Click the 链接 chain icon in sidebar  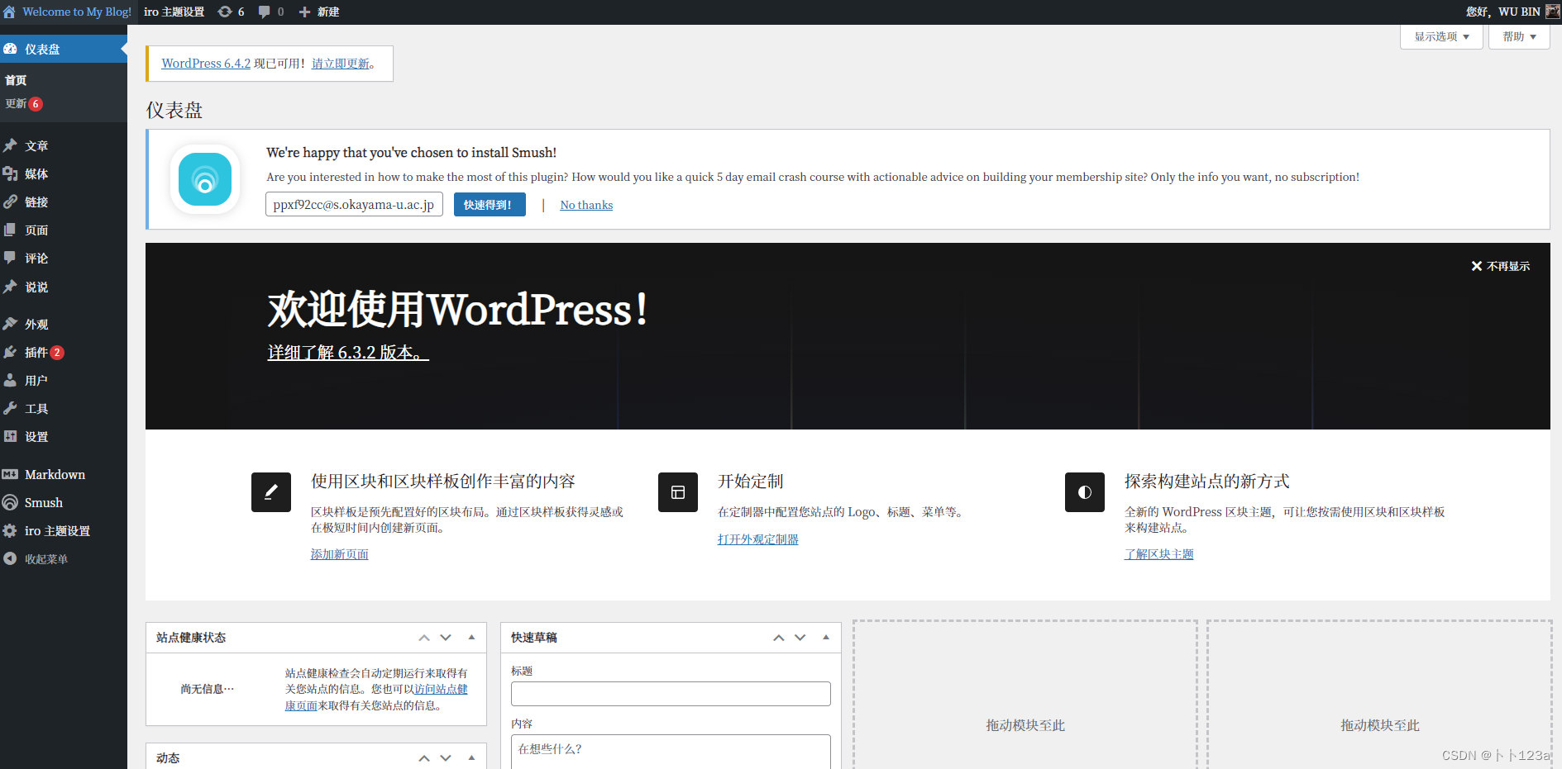pyautogui.click(x=10, y=202)
